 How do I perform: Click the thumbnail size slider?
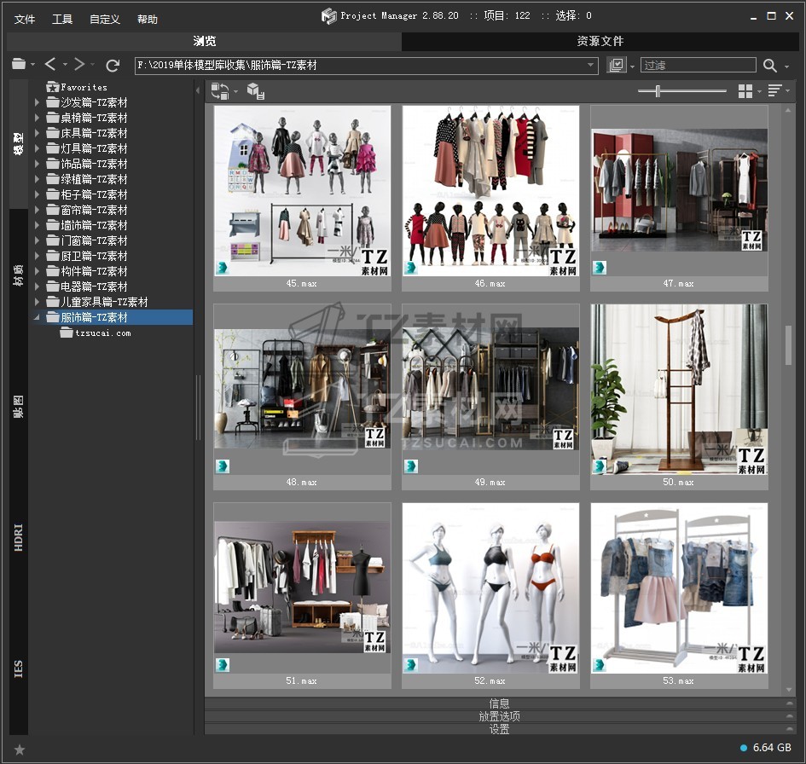point(658,90)
